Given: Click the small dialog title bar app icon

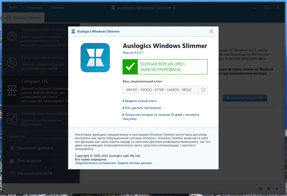Looking at the screenshot, I should click(73, 31).
